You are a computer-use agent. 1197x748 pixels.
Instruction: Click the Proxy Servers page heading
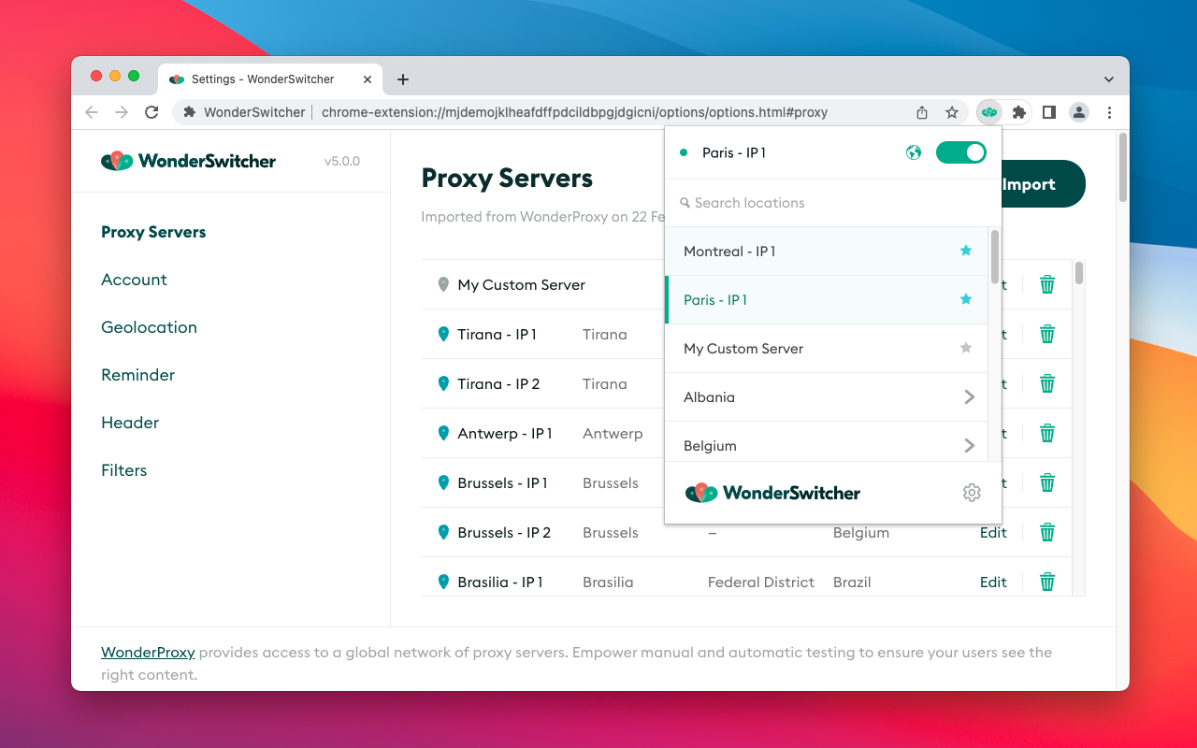pyautogui.click(x=507, y=178)
